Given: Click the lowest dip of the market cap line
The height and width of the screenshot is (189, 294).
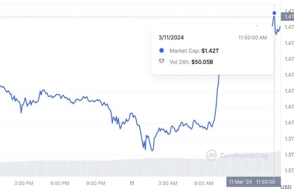Looking at the screenshot, I should point(152,150).
